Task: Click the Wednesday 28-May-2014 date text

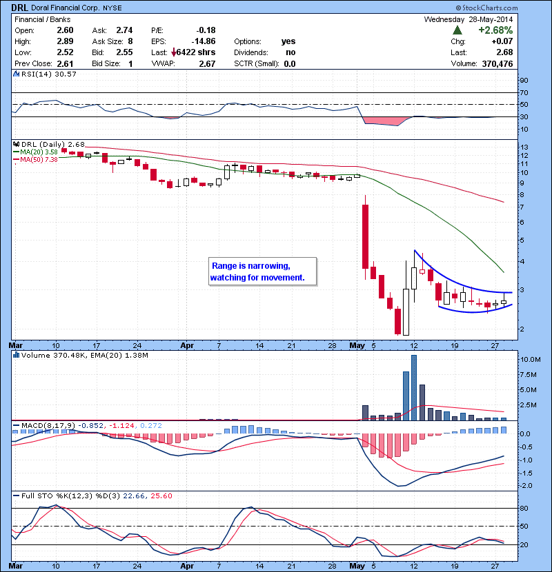Action: pos(469,19)
